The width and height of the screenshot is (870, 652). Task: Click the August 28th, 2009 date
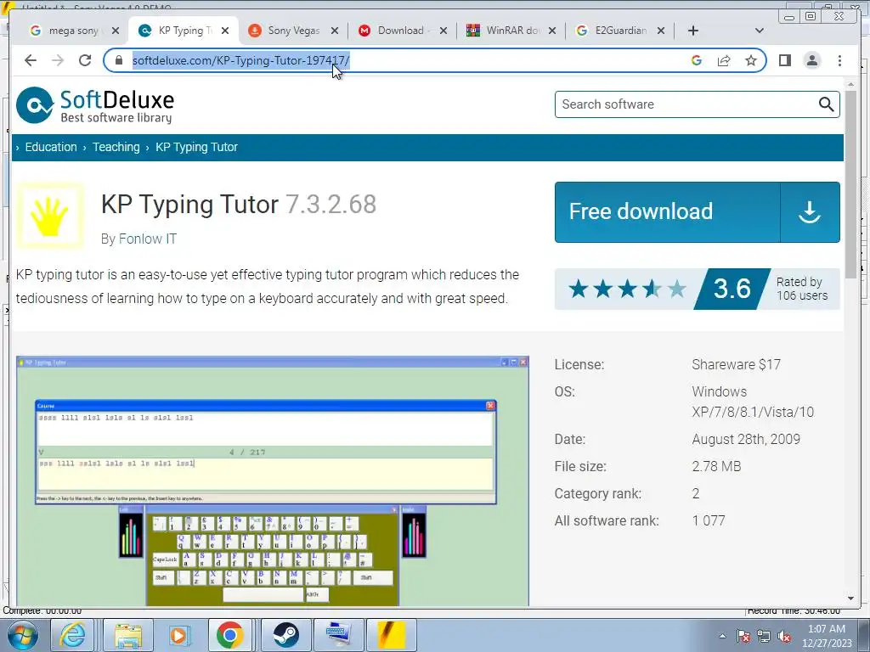(x=746, y=439)
